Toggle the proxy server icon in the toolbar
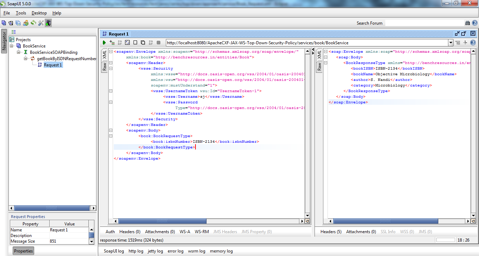This screenshot has height=256, width=479. [48, 23]
